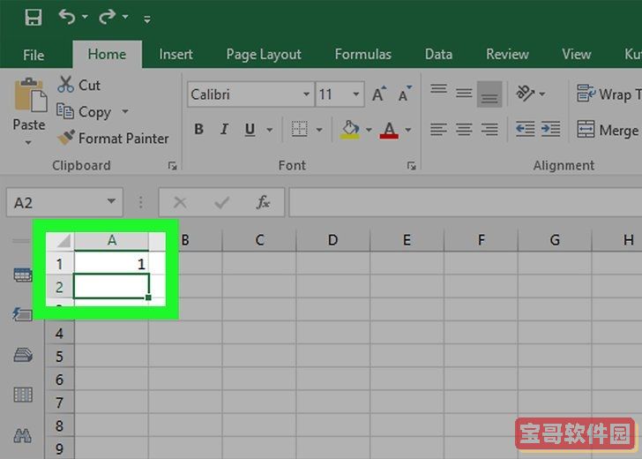The width and height of the screenshot is (642, 459).
Task: Open the Orientation dropdown arrow
Action: pos(542,94)
